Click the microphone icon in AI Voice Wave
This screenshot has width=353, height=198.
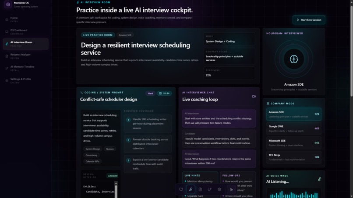pos(319,179)
